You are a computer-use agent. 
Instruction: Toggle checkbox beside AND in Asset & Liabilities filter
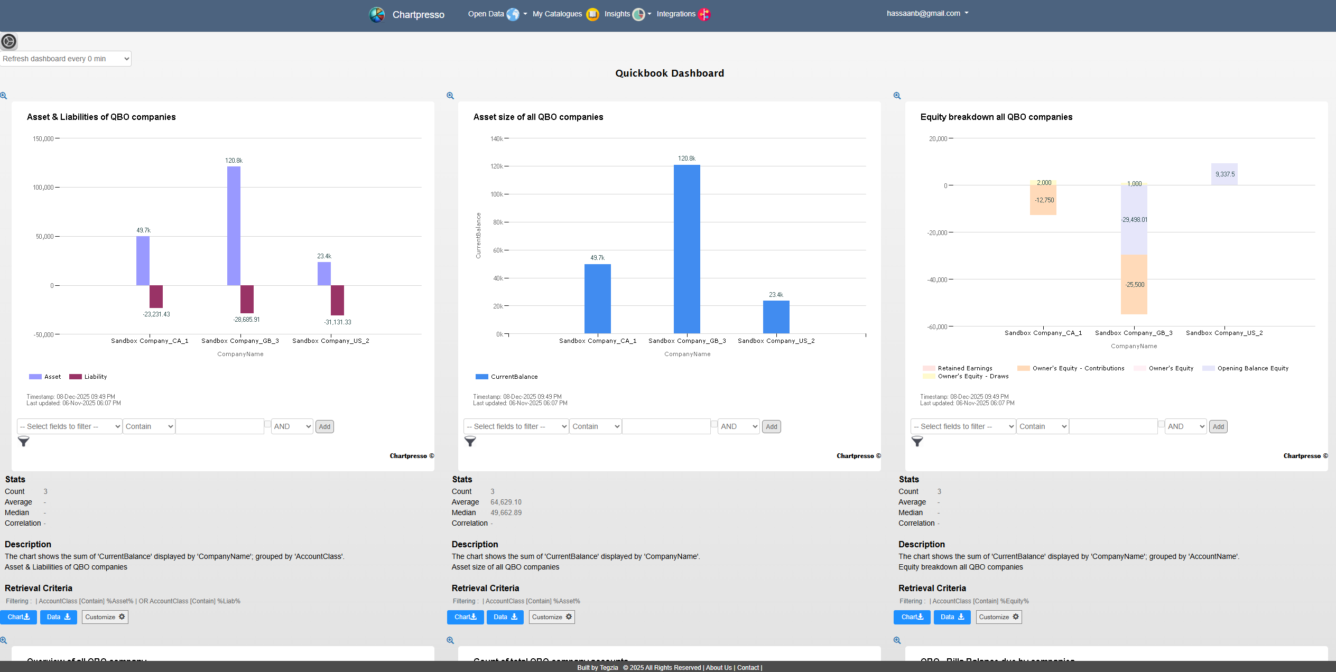point(268,424)
